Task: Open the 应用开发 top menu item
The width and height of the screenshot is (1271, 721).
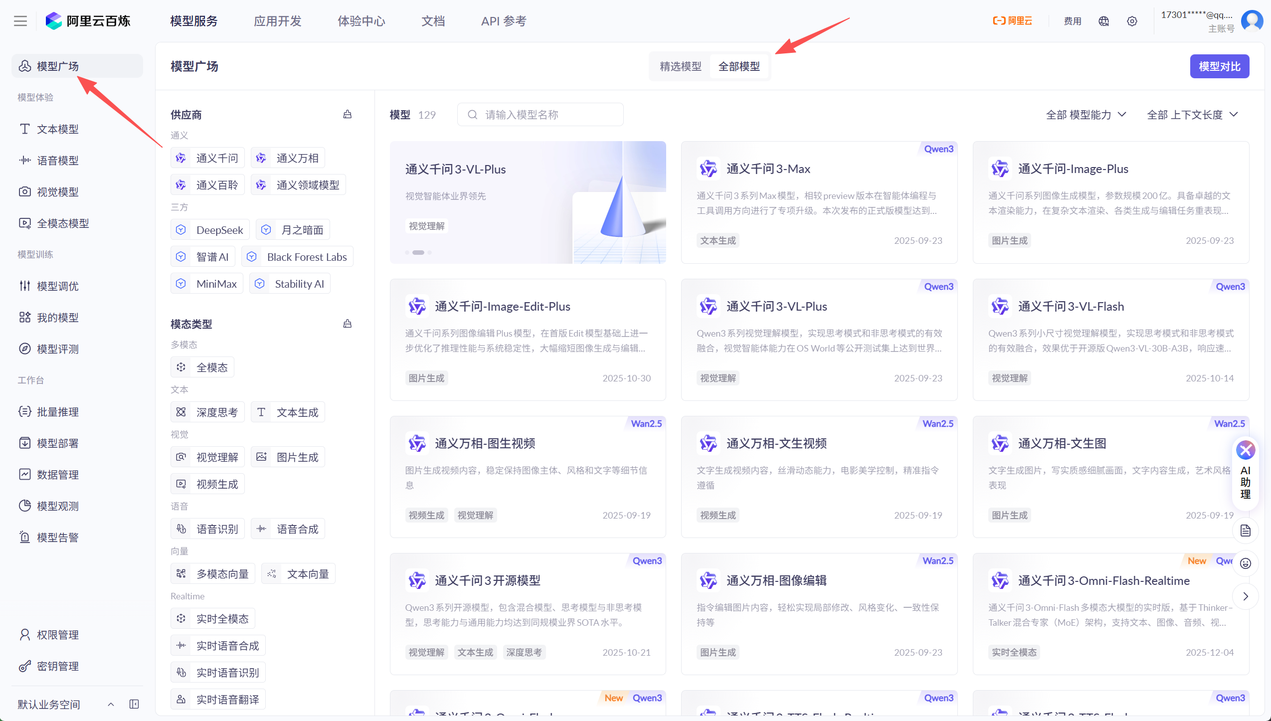Action: click(278, 21)
